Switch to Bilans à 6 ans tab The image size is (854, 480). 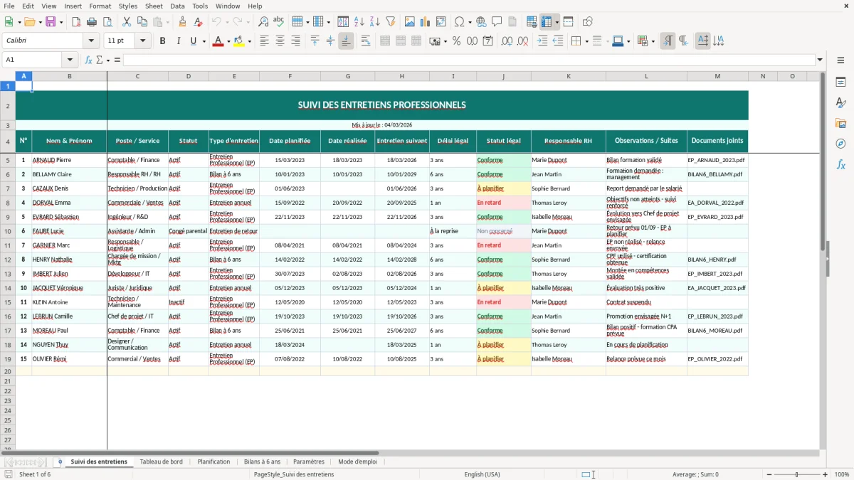coord(262,462)
